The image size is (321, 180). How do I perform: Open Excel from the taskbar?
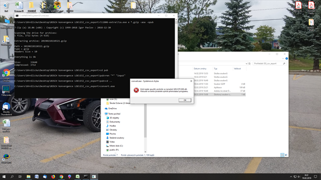coord(78,177)
